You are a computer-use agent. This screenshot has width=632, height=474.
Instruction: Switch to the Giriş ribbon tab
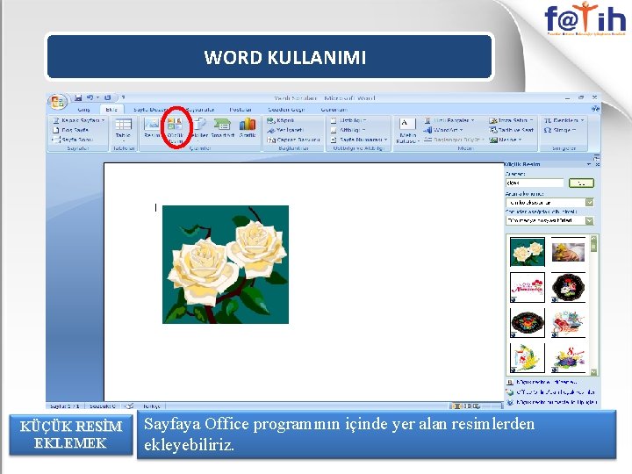tap(83, 110)
